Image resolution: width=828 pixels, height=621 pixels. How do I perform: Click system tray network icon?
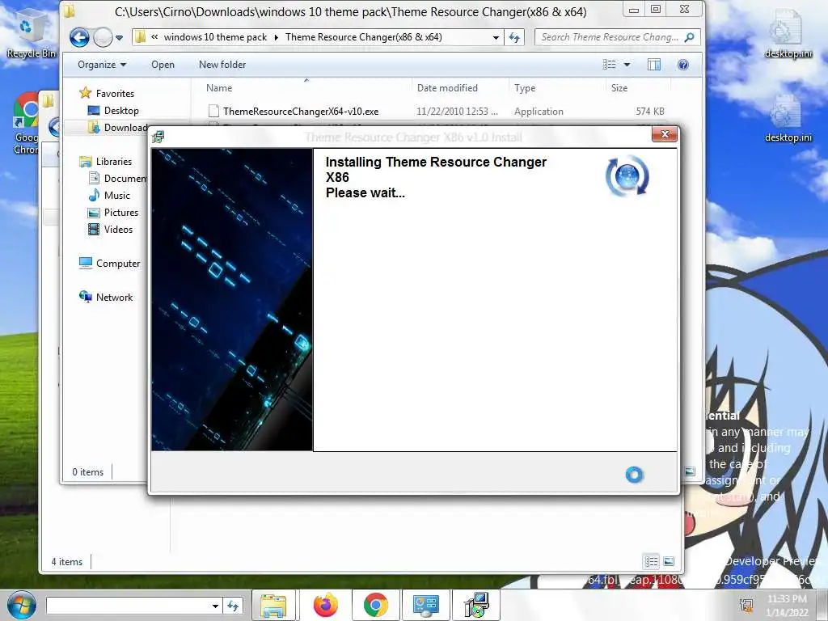click(746, 605)
